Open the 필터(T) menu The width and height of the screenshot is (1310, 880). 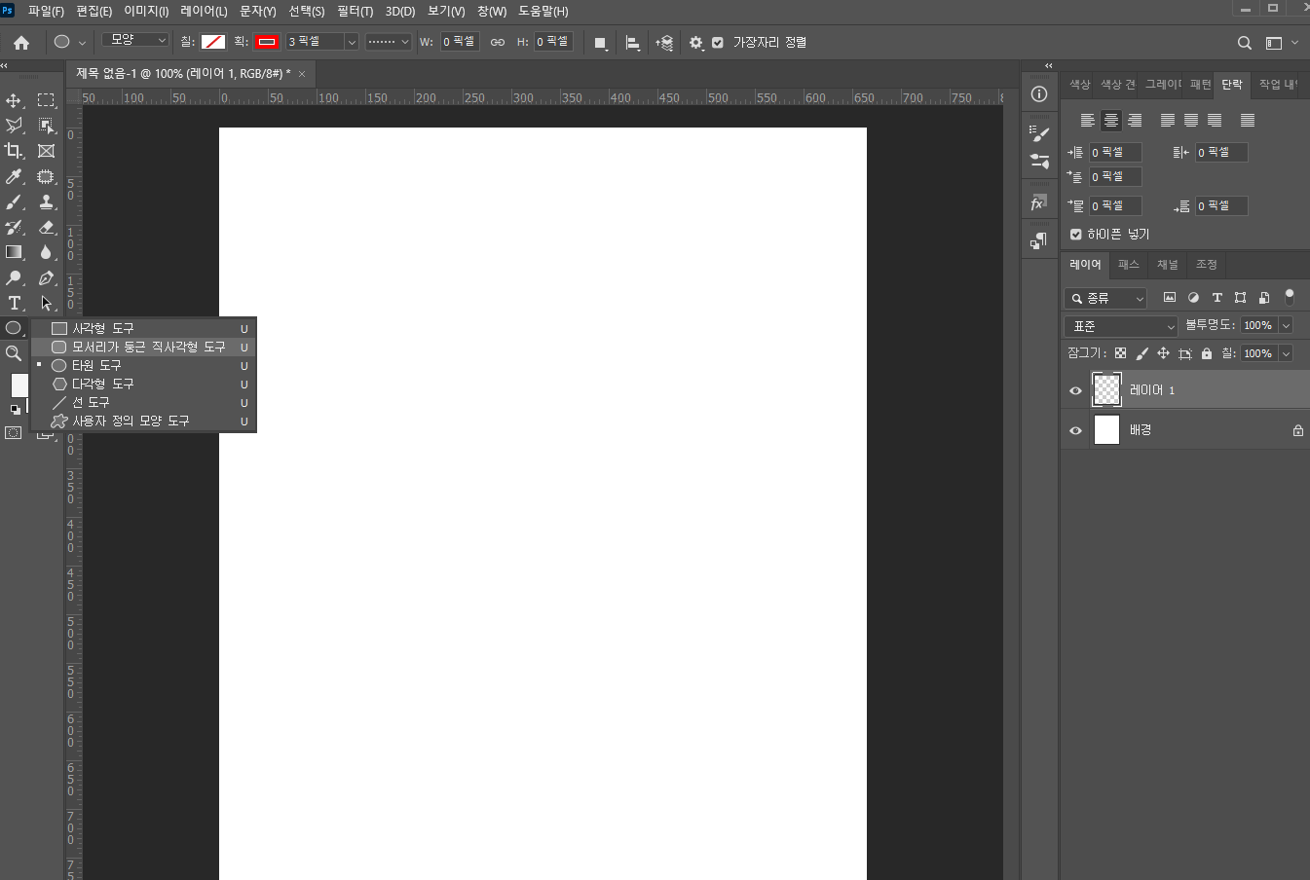355,11
